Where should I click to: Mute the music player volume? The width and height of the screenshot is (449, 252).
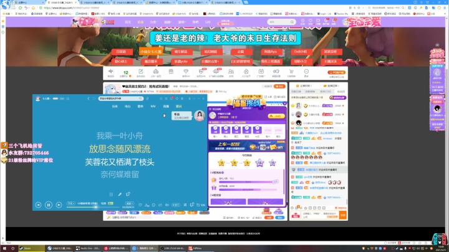(x=167, y=205)
